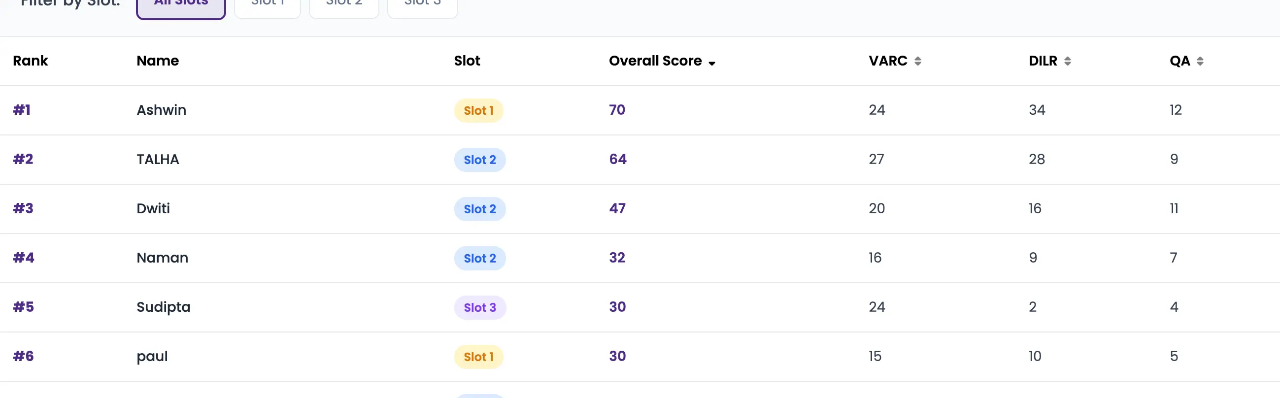The image size is (1280, 398).
Task: Filter leaderboard by Slot 1
Action: point(268,5)
